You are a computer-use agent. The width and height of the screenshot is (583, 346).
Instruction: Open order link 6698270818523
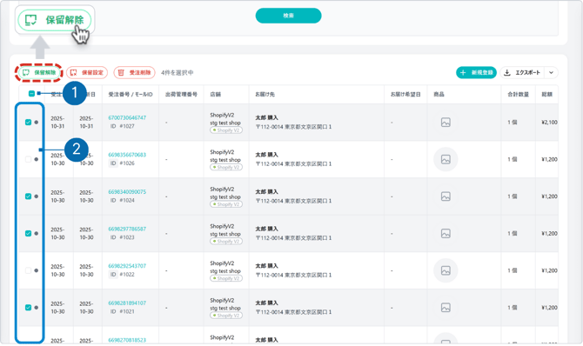tap(127, 340)
